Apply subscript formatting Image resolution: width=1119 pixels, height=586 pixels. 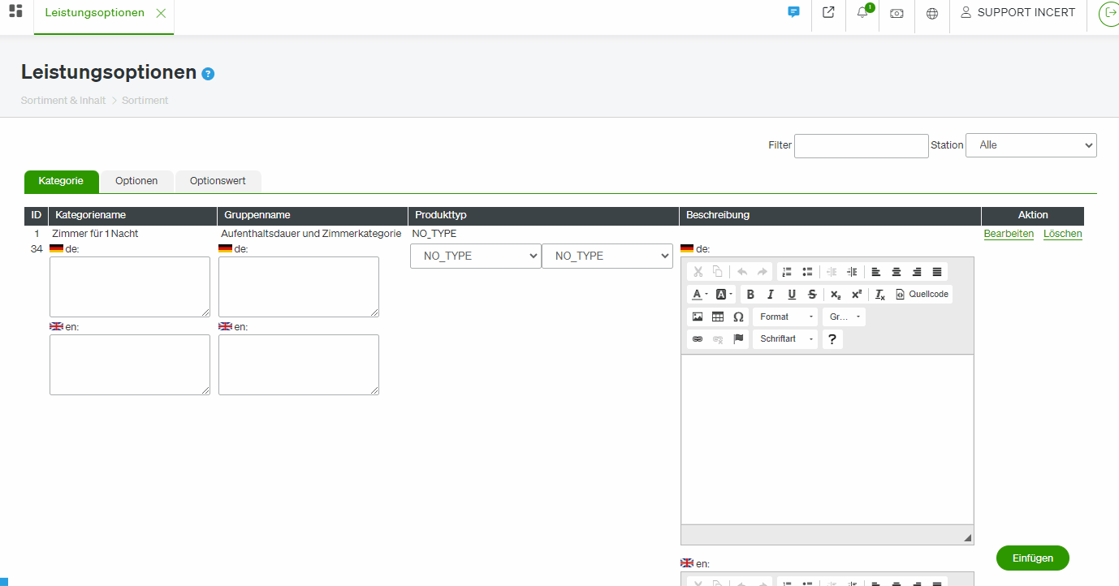pyautogui.click(x=836, y=295)
